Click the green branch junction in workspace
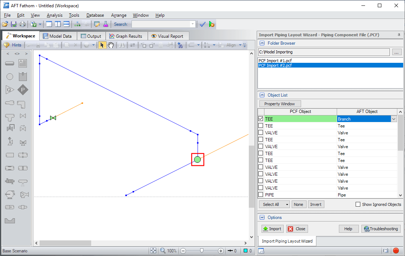The width and height of the screenshot is (405, 256). (198, 159)
